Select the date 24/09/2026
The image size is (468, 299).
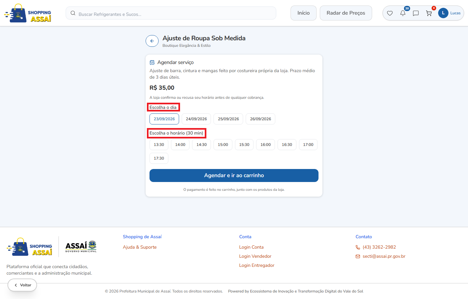[196, 119]
